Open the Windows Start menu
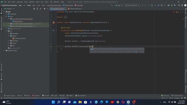The height and width of the screenshot is (105, 187). click(53, 102)
